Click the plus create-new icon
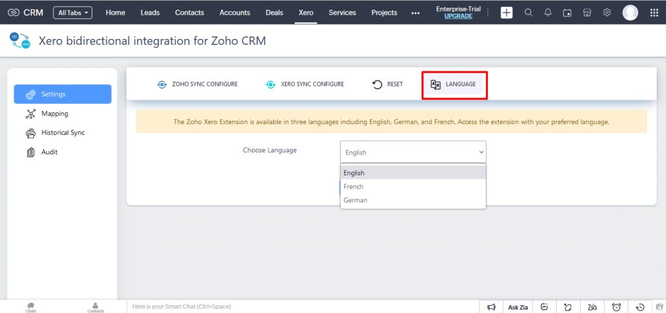The width and height of the screenshot is (666, 313). point(507,13)
